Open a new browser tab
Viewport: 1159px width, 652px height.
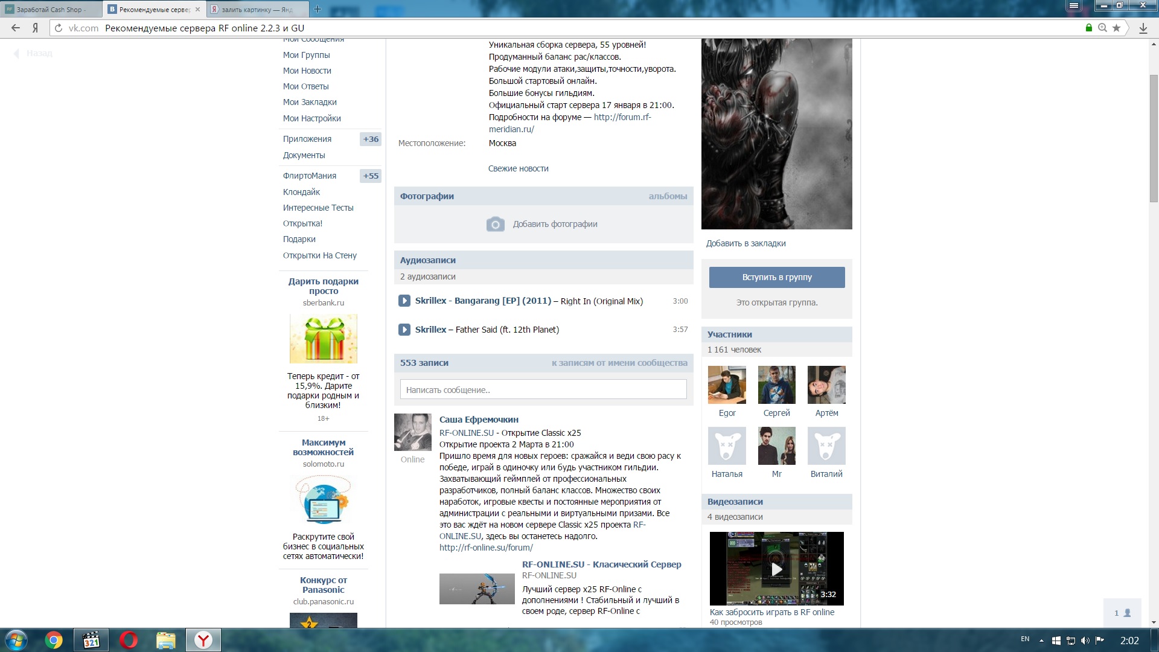318,9
